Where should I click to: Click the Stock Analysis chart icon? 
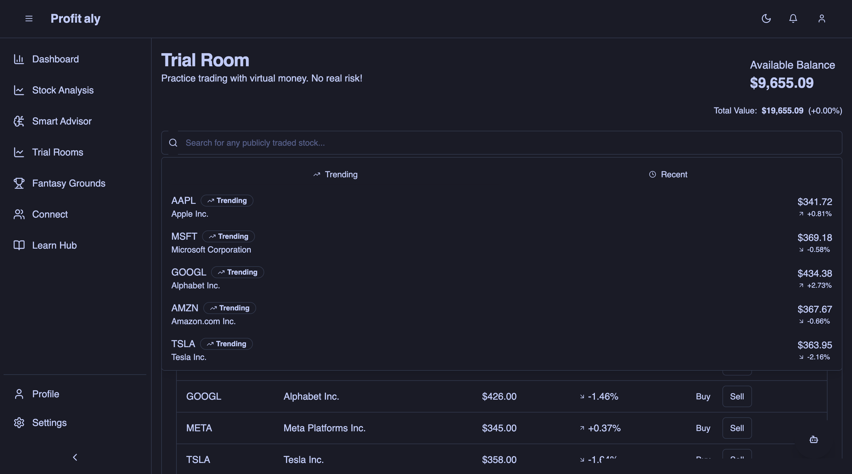pos(19,90)
